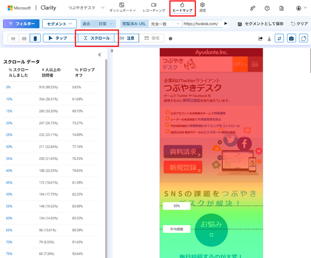Select the 45% scroll row
Screen dimensions: 311x258
pos(52,182)
